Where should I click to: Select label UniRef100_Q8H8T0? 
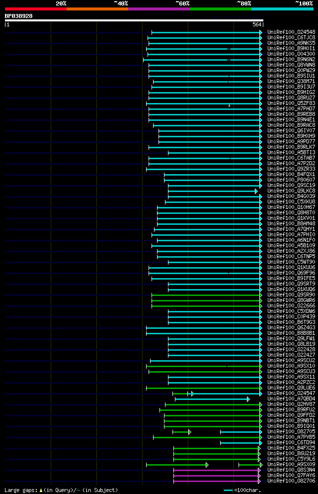pyautogui.click(x=291, y=212)
